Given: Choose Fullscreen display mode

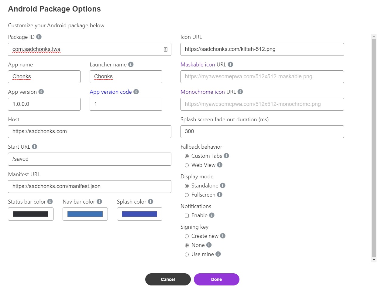Looking at the screenshot, I should pos(187,195).
